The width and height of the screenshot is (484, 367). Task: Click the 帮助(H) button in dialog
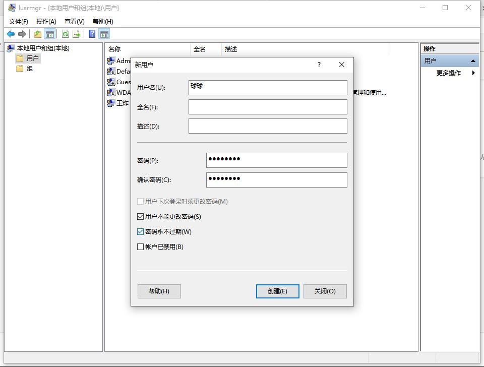[x=159, y=291]
